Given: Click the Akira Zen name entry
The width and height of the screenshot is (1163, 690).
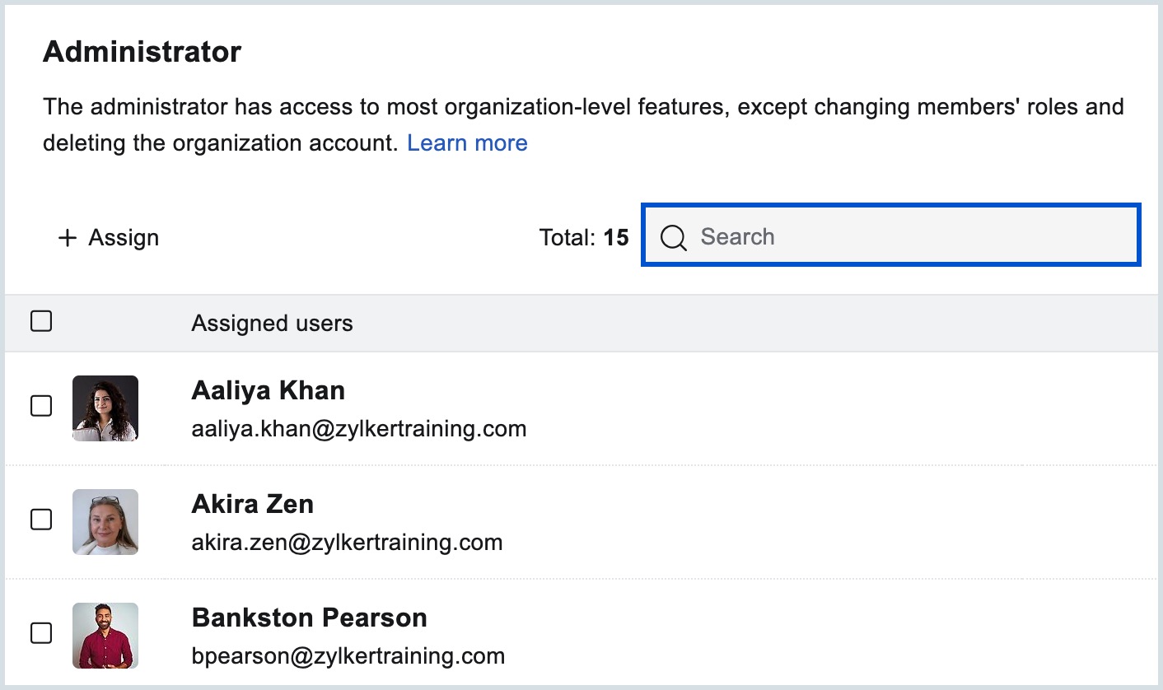Looking at the screenshot, I should [252, 504].
